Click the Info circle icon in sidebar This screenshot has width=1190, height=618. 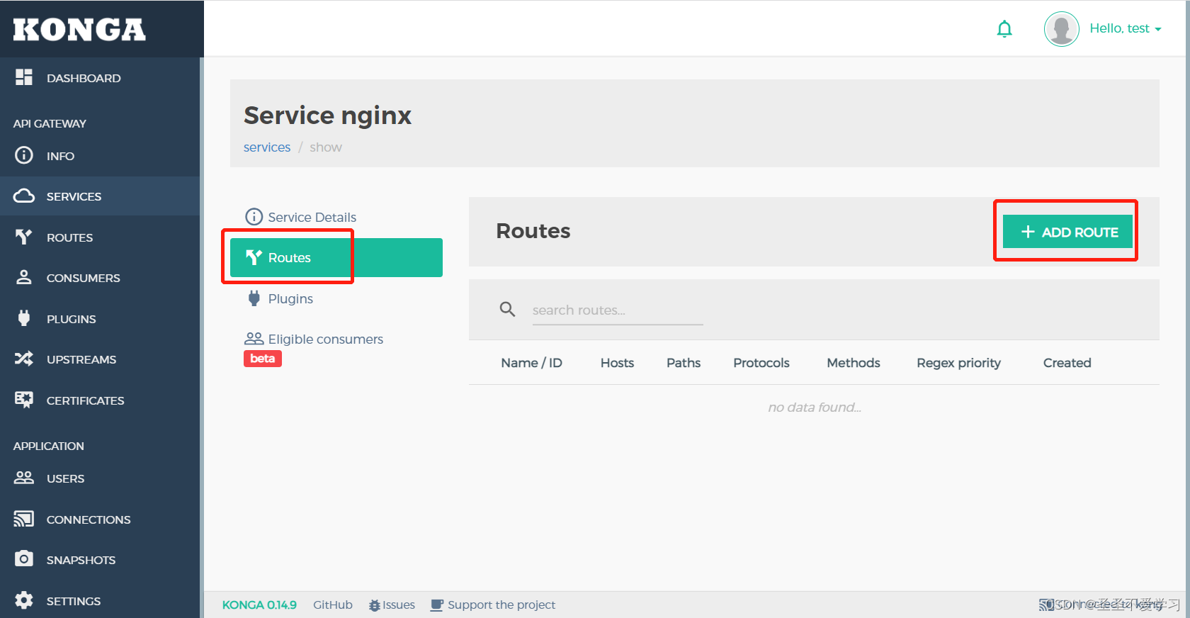(x=24, y=155)
